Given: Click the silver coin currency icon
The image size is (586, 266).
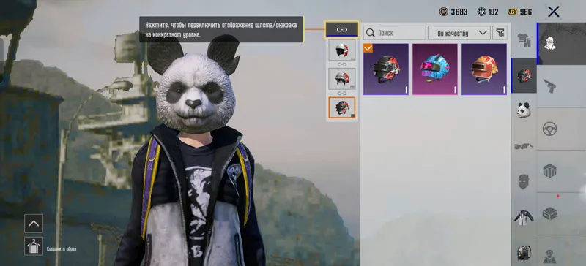Looking at the screenshot, I should 444,12.
